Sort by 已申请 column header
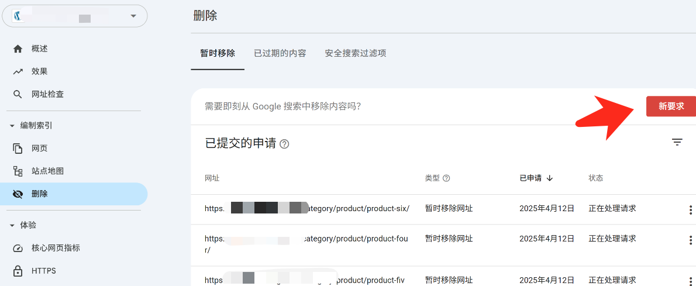This screenshot has height=286, width=696. pyautogui.click(x=536, y=178)
